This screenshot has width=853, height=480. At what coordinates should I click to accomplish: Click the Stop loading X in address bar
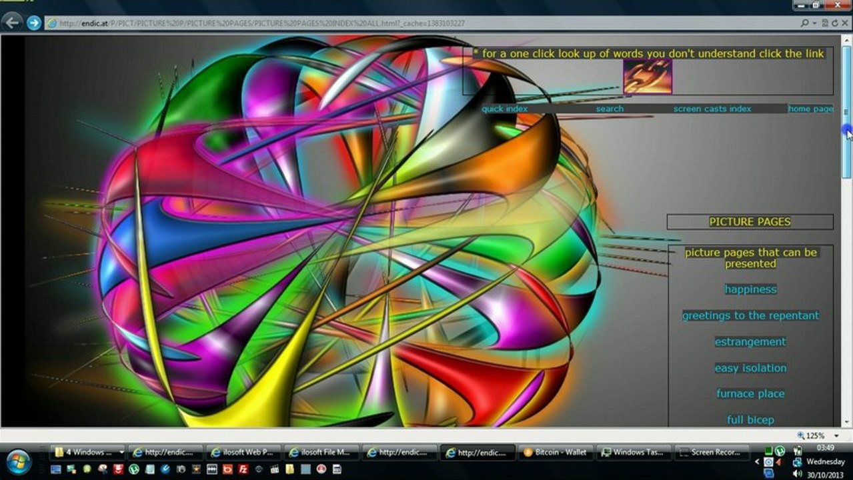pos(845,23)
